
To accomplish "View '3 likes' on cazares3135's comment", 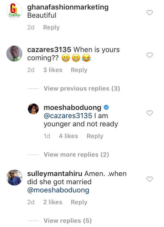I will [x=53, y=70].
